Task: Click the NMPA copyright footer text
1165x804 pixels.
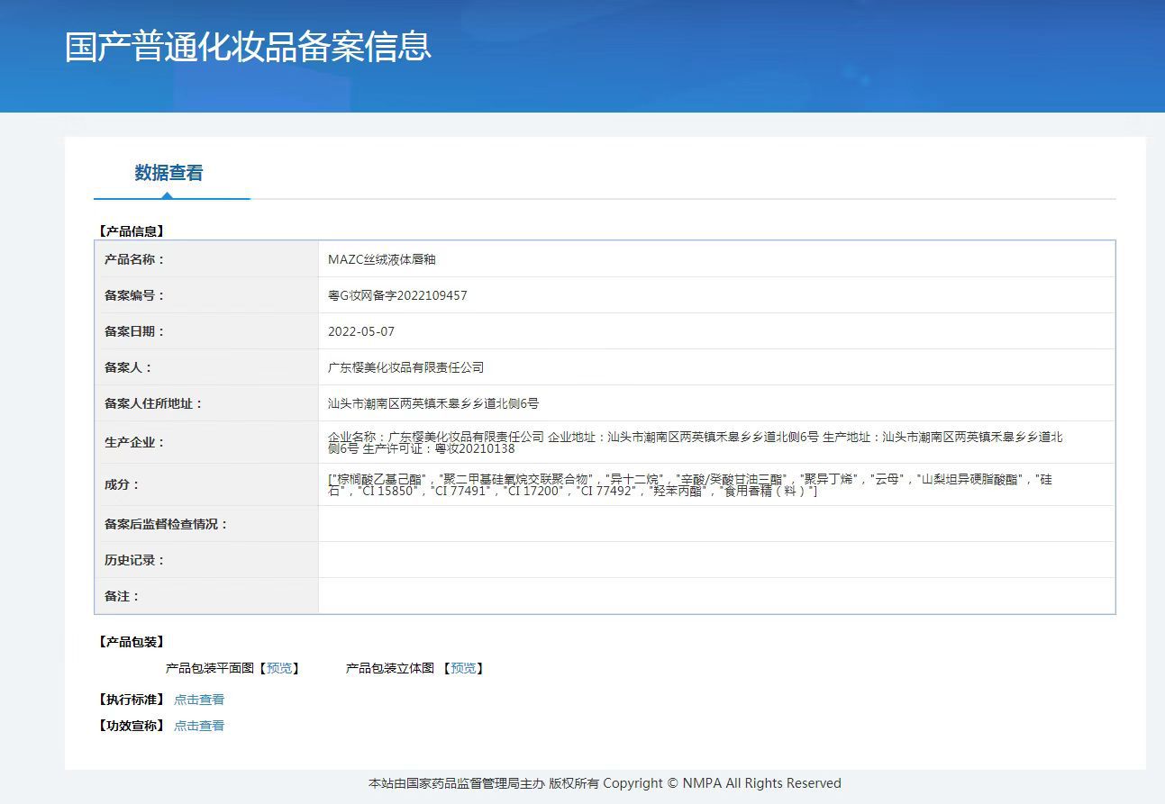Action: click(x=605, y=783)
